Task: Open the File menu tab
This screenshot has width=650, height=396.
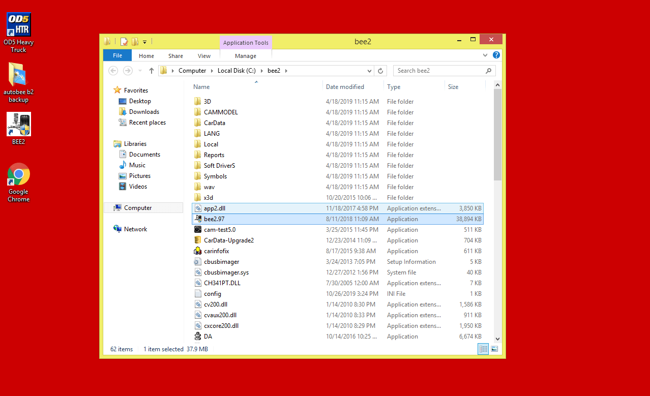Action: coord(117,56)
